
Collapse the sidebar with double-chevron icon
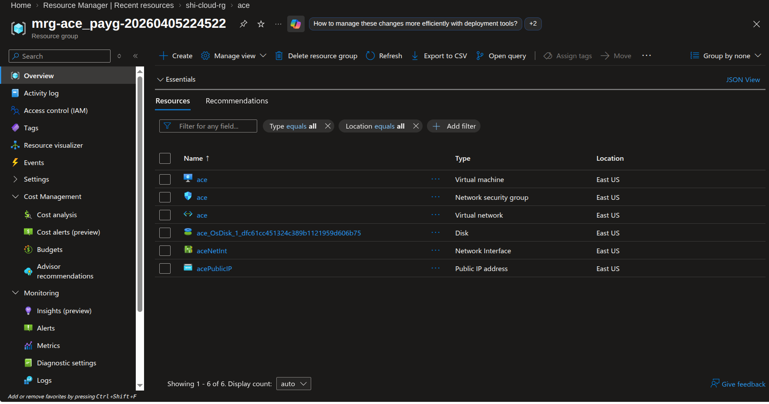135,56
